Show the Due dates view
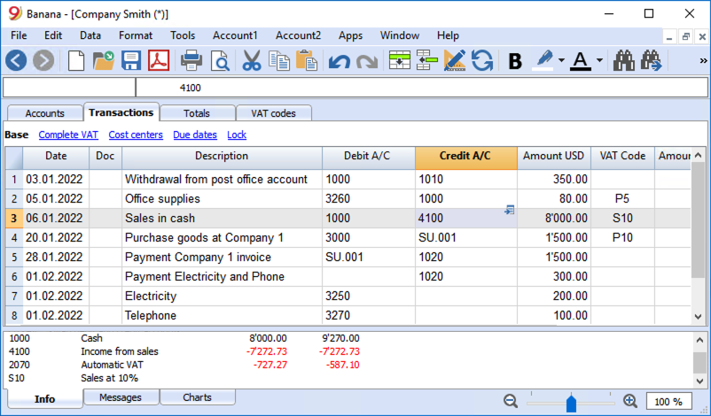 tap(195, 135)
